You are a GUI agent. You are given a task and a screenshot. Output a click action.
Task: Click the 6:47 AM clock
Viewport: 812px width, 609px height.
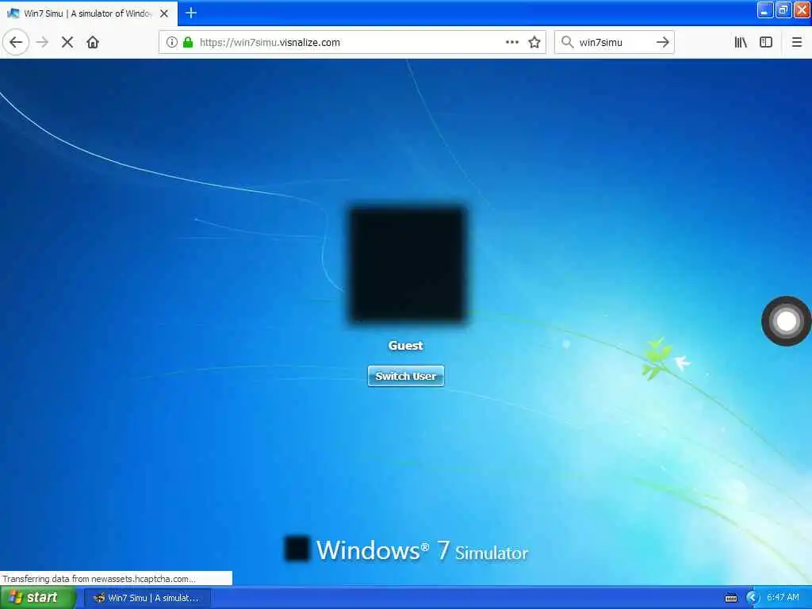[783, 597]
